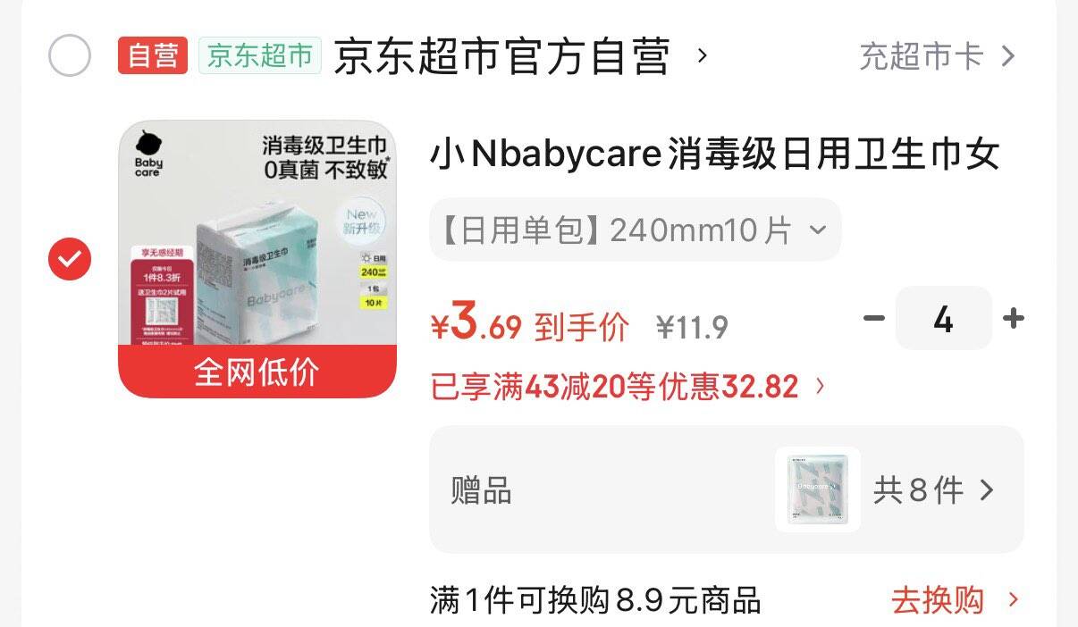
Task: Open the Babycare product image
Action: click(257, 259)
